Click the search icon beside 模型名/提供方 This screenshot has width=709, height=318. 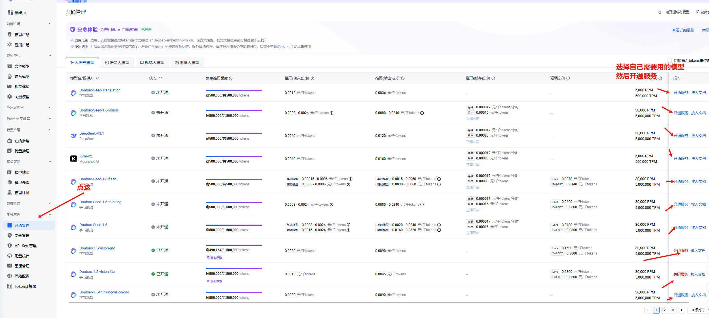[98, 78]
